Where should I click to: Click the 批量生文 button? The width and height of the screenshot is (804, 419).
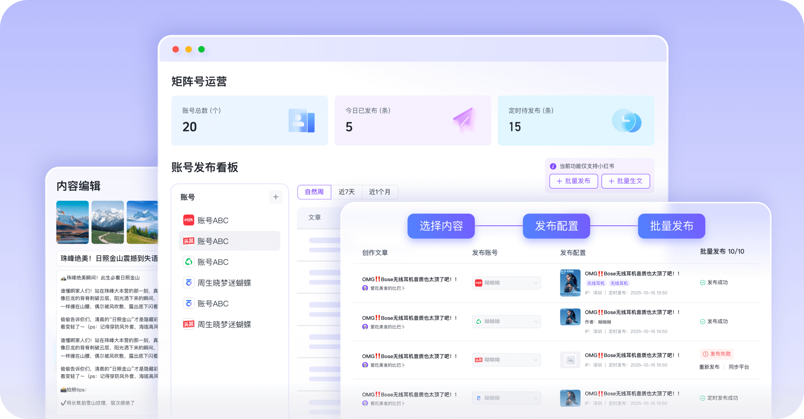click(x=625, y=181)
